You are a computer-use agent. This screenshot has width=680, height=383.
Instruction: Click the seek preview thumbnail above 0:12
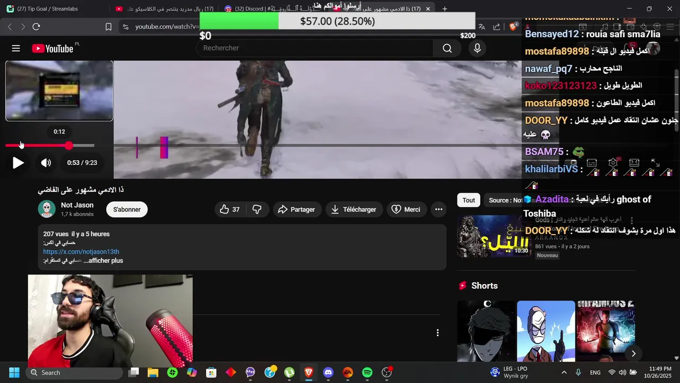(59, 91)
